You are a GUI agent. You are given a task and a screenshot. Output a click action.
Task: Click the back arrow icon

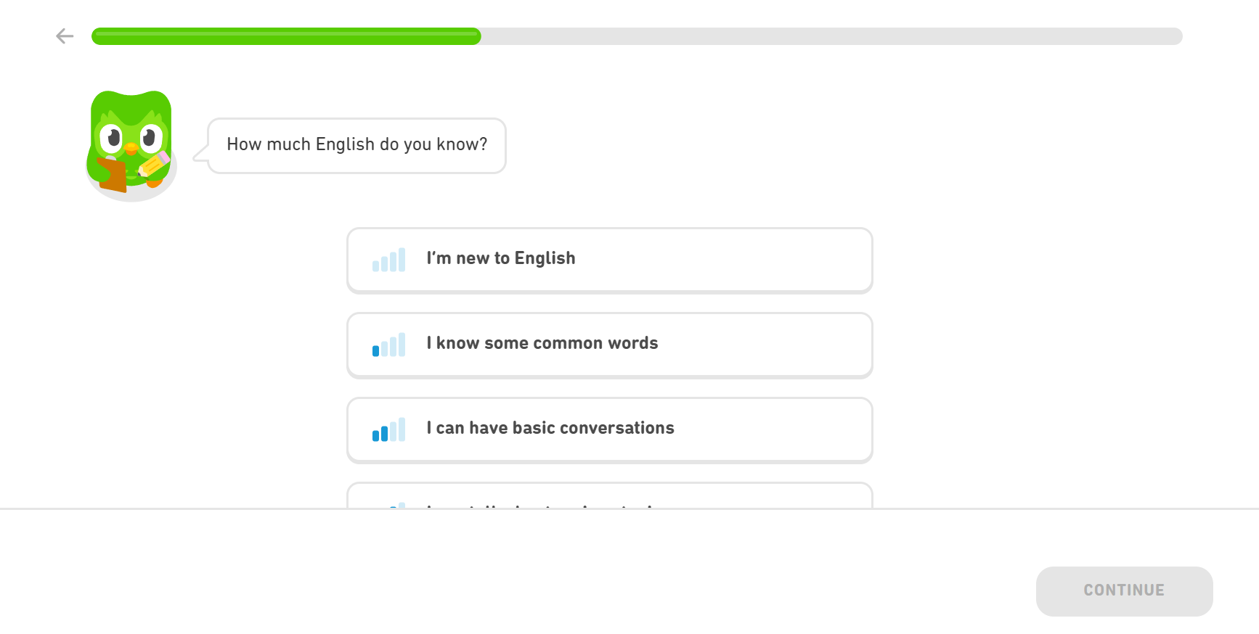[x=65, y=36]
